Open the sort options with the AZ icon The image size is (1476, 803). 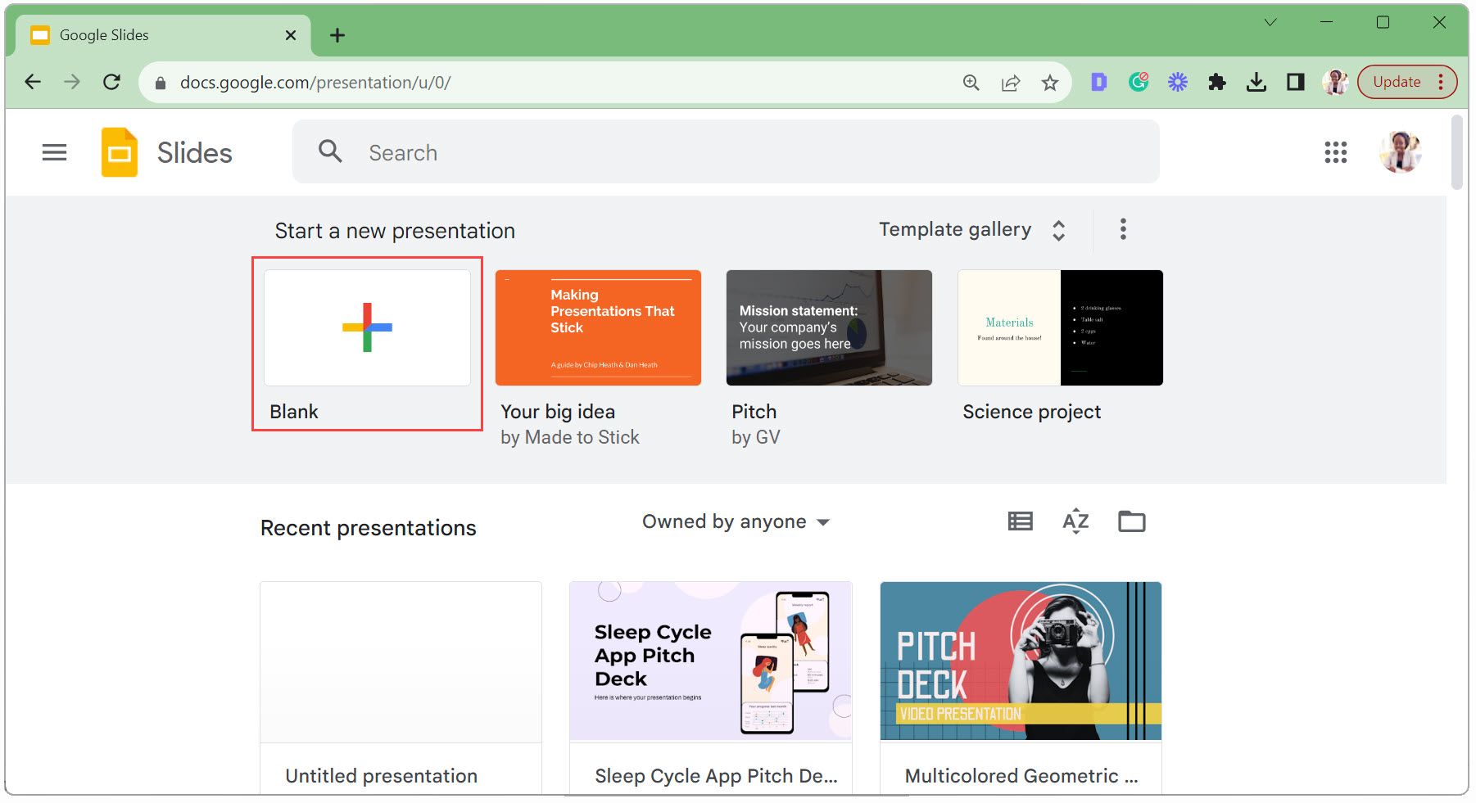click(x=1075, y=521)
